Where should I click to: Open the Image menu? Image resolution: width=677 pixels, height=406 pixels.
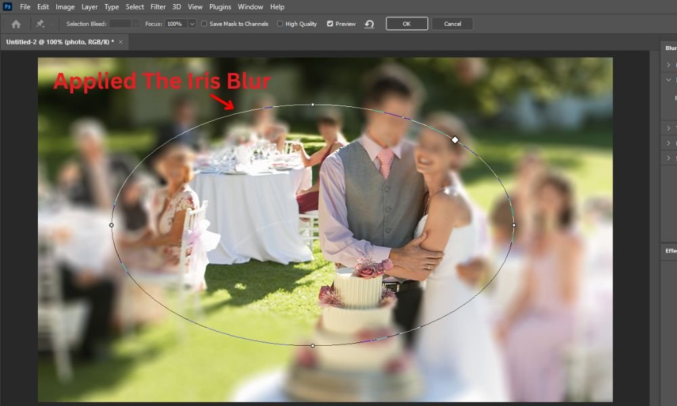tap(65, 7)
